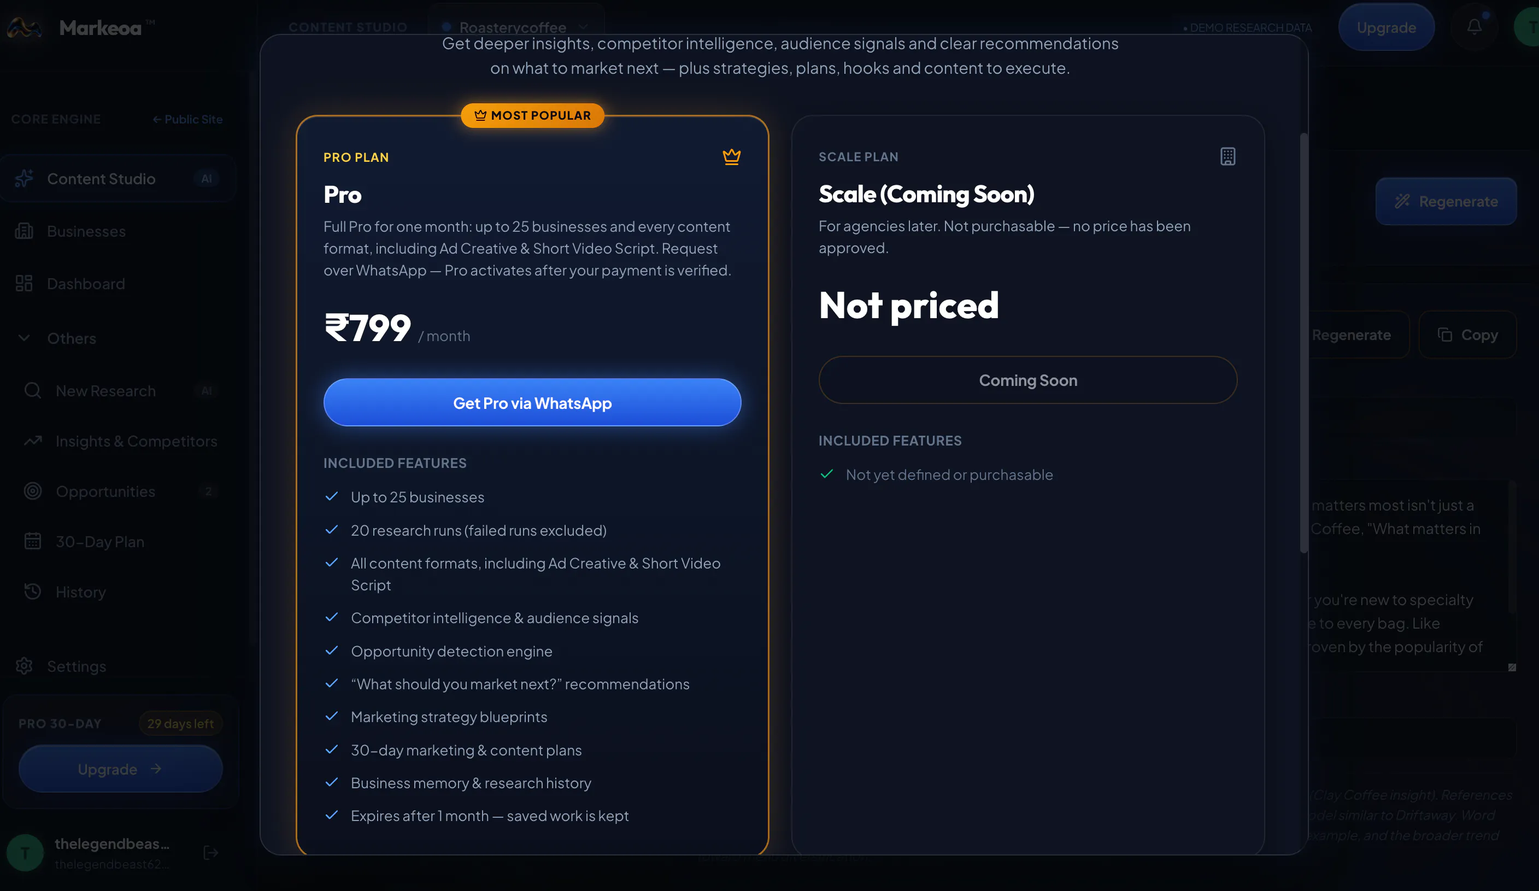Open the Roasterycoffee business dropdown
The image size is (1539, 891).
[x=516, y=27]
